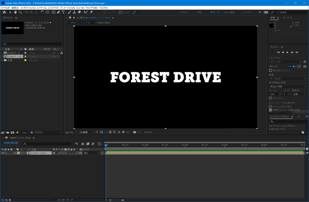Screen dimensions: 309x202
Task: Expand the 平面 folder in project panel
Action: point(2,60)
